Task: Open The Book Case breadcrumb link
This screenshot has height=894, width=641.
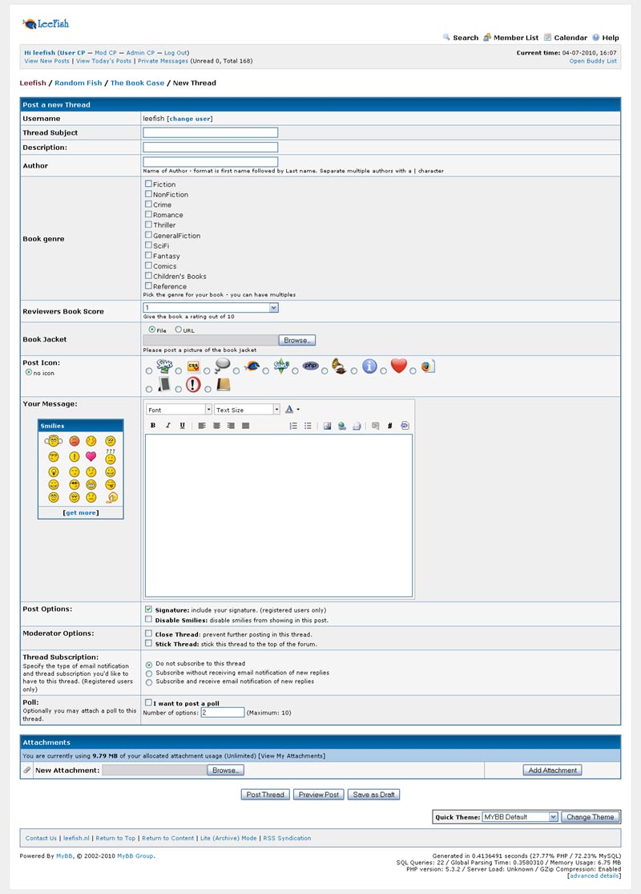Action: point(136,83)
